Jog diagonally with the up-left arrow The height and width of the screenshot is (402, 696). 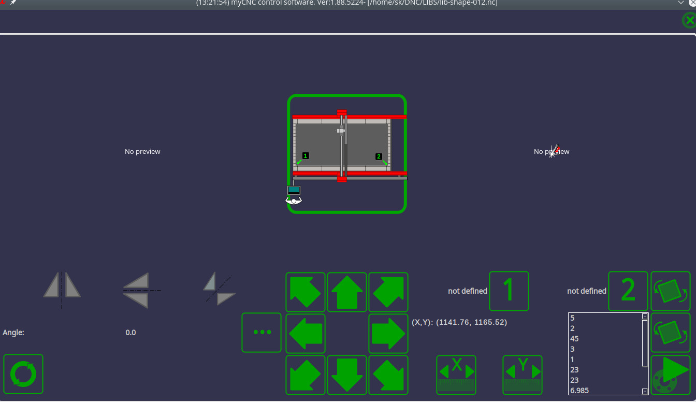306,292
